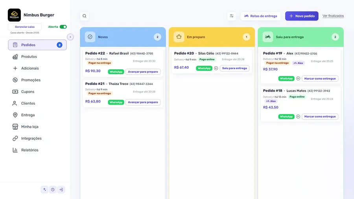Click the logout arrow icon
Screen dimensions: 354x199
[61, 190]
